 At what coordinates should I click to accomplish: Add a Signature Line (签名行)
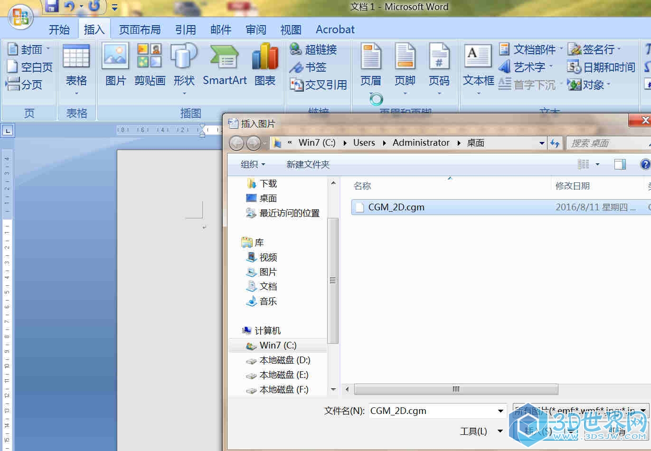594,49
